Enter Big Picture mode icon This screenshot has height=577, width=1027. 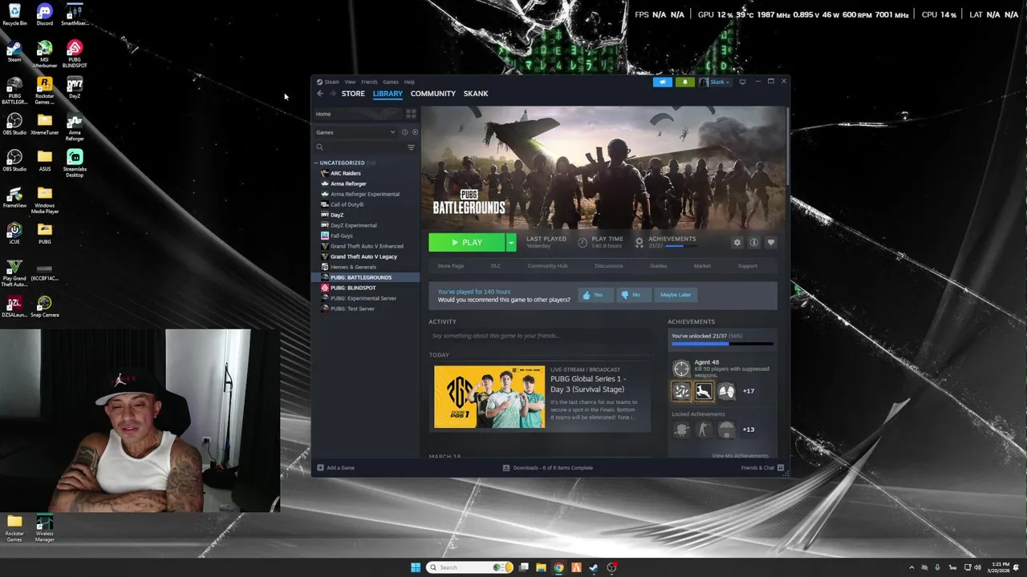(742, 82)
